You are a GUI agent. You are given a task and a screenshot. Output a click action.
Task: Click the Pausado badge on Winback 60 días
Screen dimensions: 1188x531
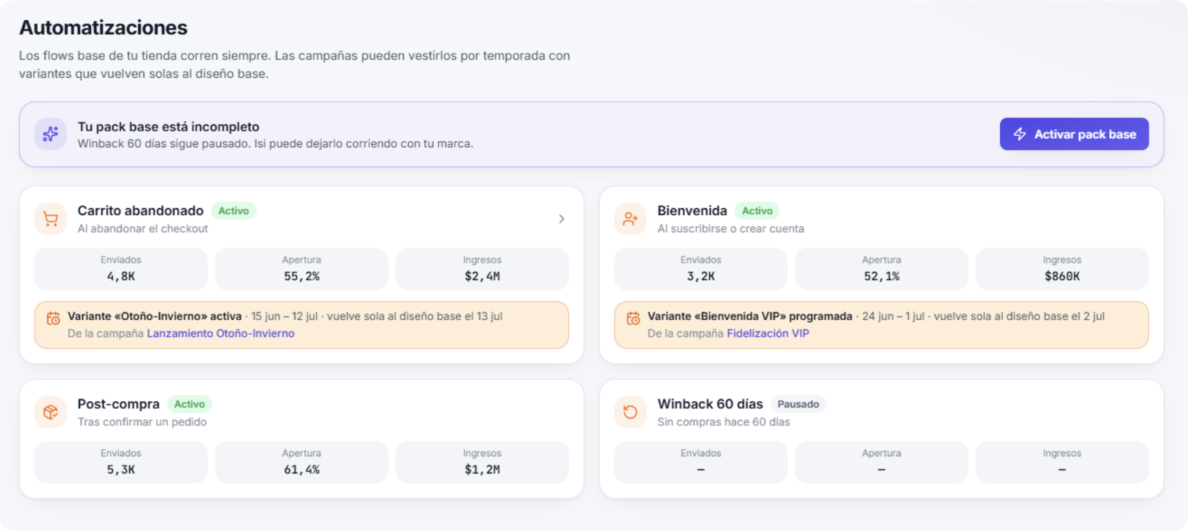(798, 404)
